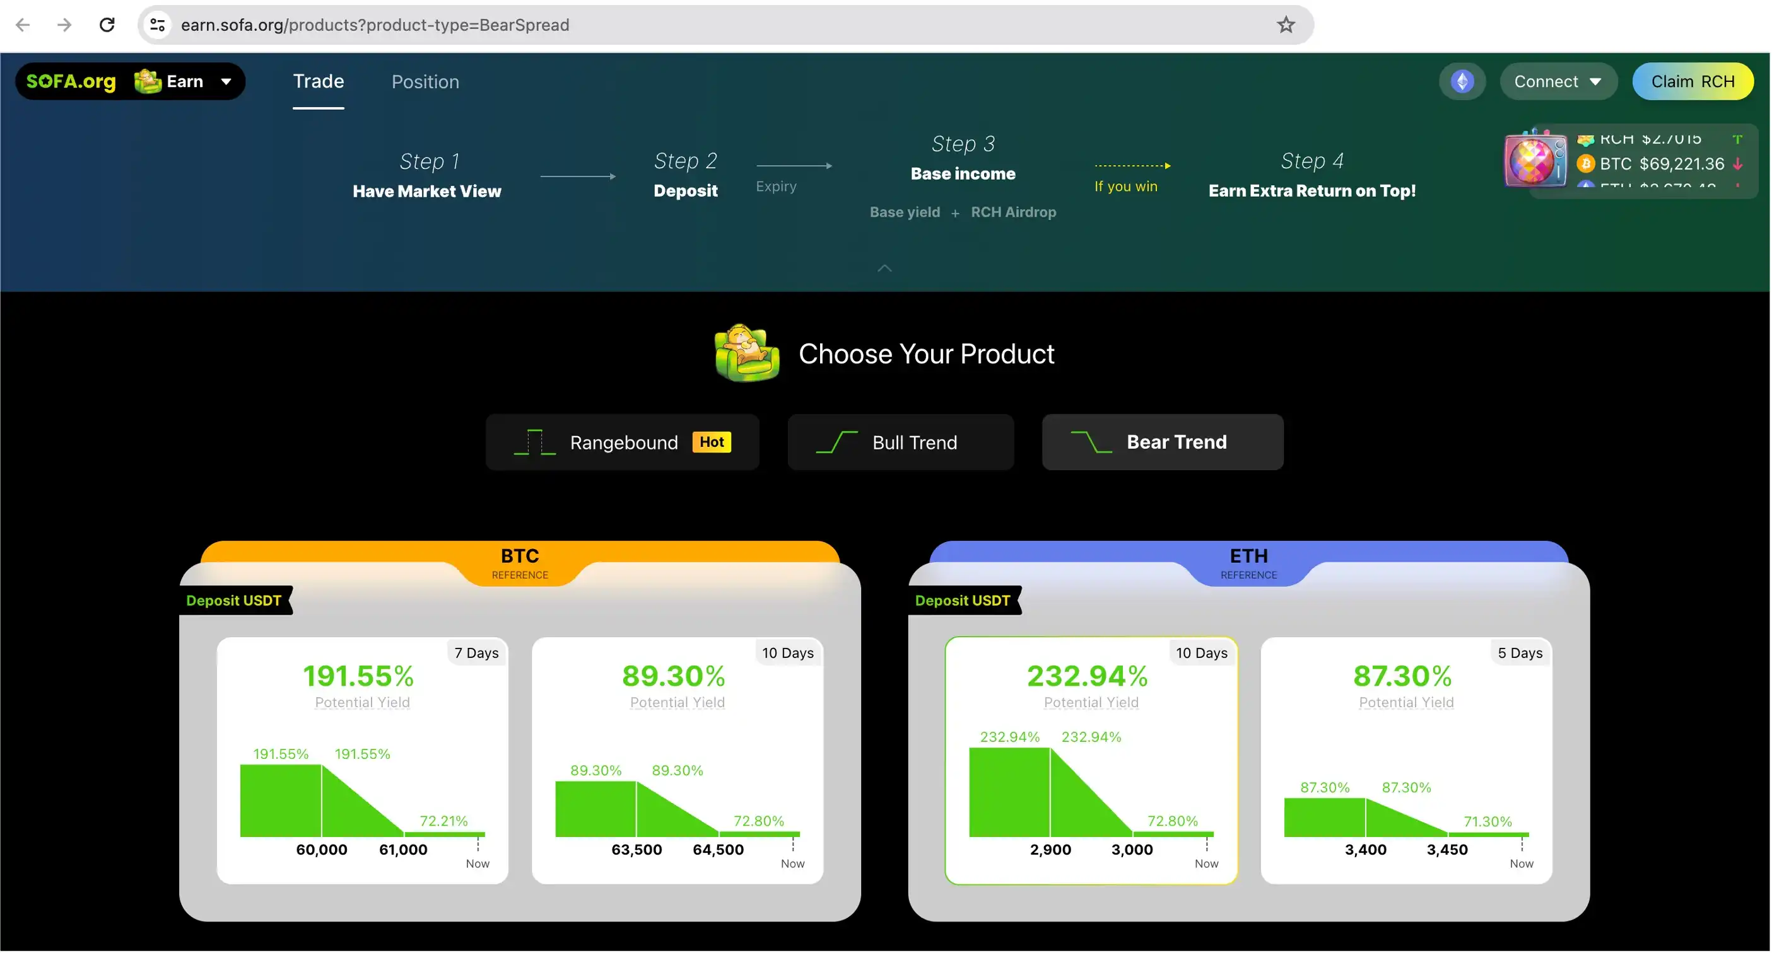Viewport: 1772px width, 953px height.
Task: Click the colorful gem TV ticker icon
Action: pyautogui.click(x=1535, y=159)
